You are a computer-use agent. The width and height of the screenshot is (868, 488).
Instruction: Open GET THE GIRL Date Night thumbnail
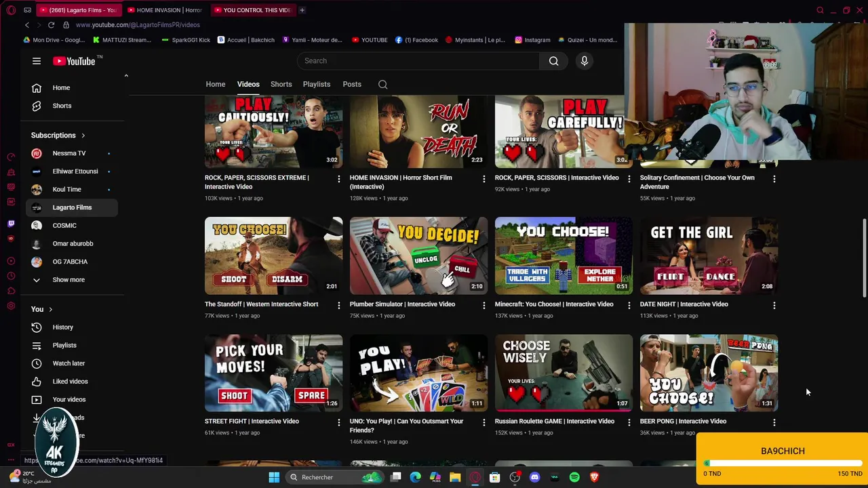pos(709,256)
